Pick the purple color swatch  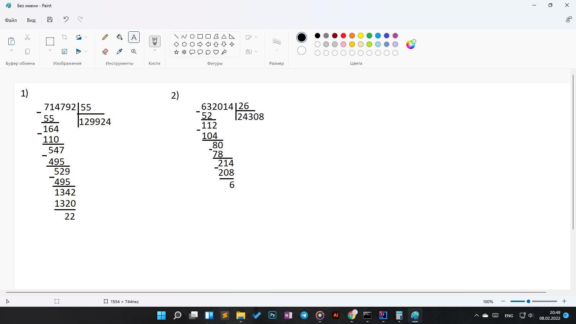(x=395, y=36)
